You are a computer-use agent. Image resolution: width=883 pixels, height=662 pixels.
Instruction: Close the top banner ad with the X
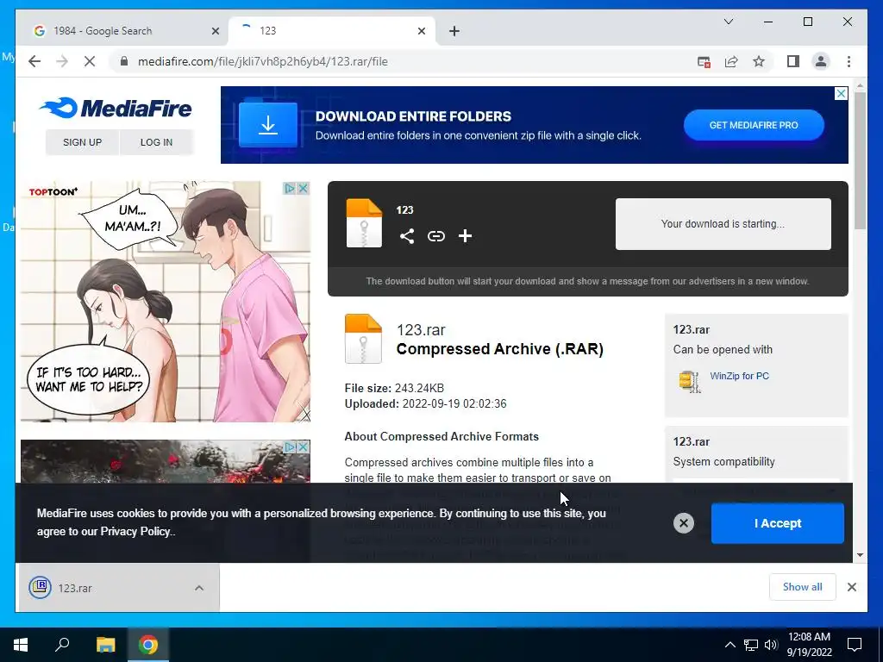tap(841, 93)
